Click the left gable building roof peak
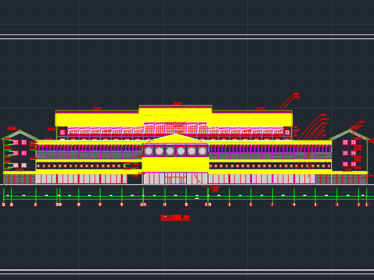The image size is (374, 280). click(x=19, y=131)
